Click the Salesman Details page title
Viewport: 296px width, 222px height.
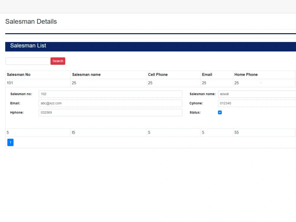point(31,22)
